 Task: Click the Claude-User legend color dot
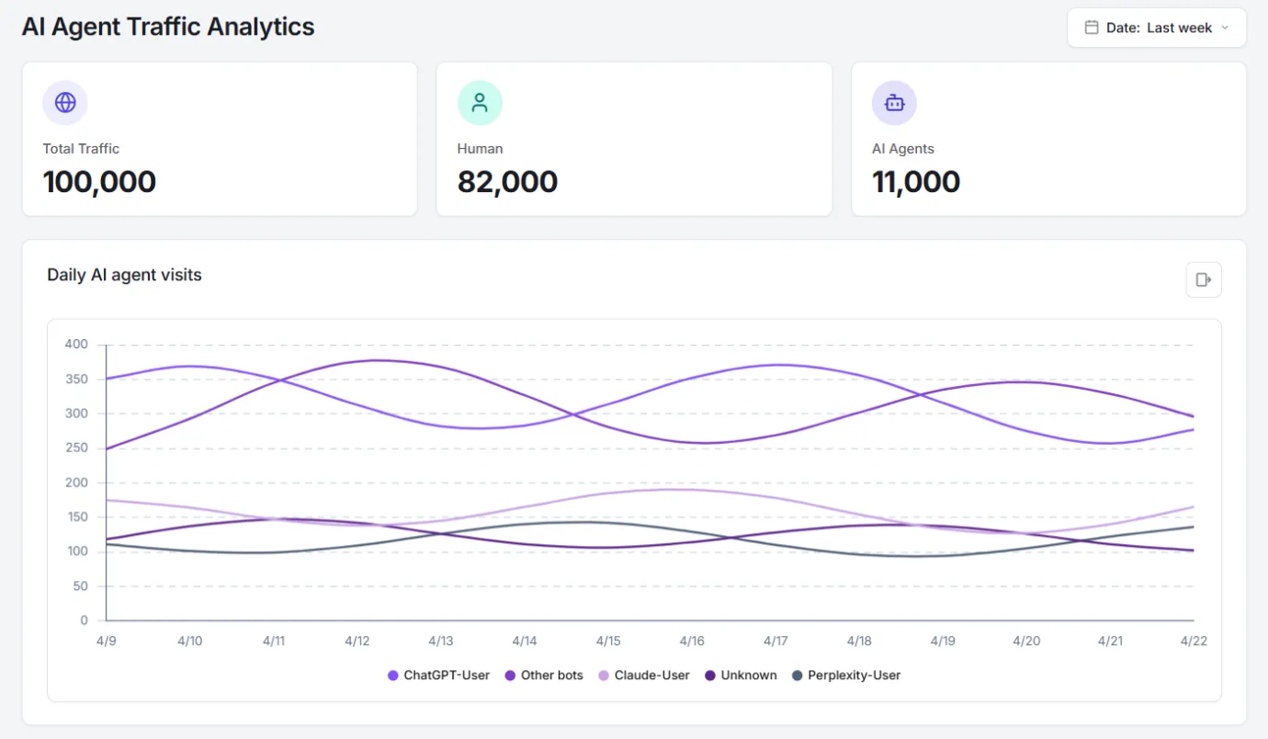[x=604, y=676]
